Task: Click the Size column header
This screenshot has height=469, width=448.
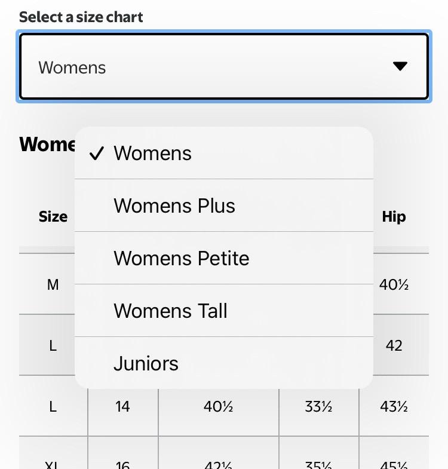Action: pos(53,217)
